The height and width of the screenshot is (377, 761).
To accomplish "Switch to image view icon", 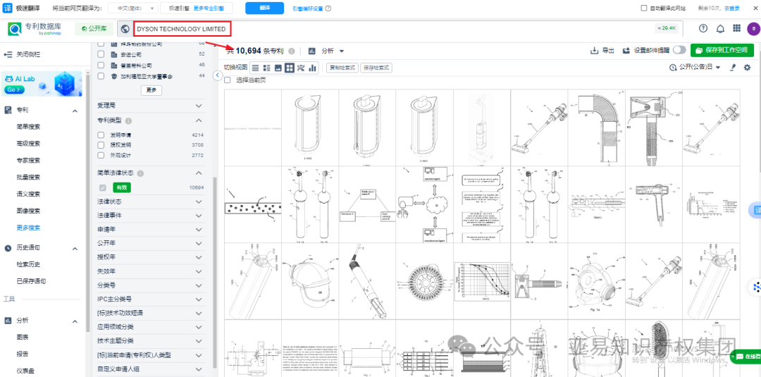I will (278, 68).
